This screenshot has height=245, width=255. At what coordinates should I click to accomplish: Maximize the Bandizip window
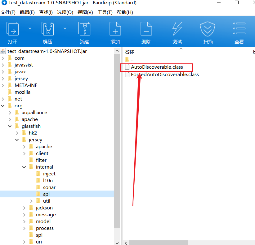(237, 2)
